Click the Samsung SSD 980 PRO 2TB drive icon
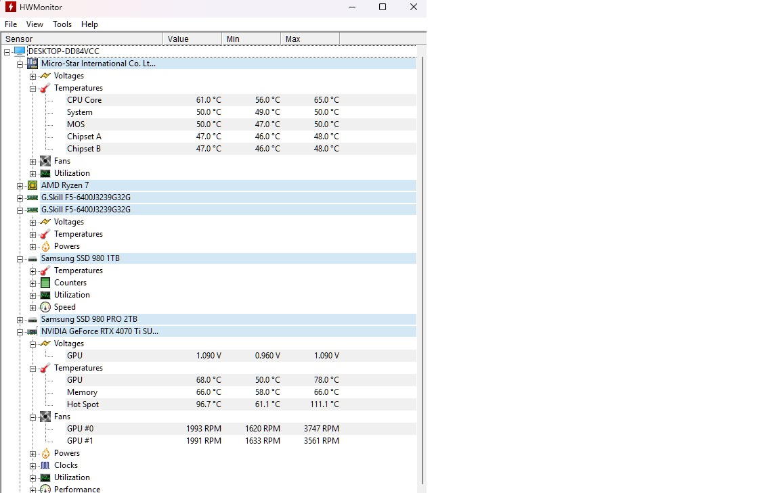The height and width of the screenshot is (493, 780). tap(32, 320)
